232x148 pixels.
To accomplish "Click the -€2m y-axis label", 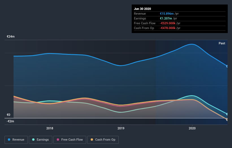I will tap(10, 121).
